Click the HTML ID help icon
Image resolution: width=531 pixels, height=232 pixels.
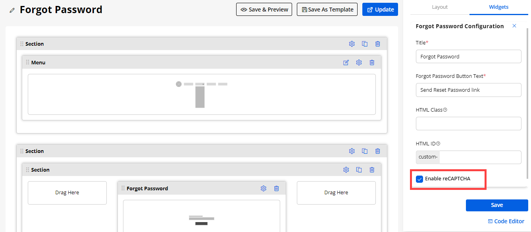click(438, 144)
